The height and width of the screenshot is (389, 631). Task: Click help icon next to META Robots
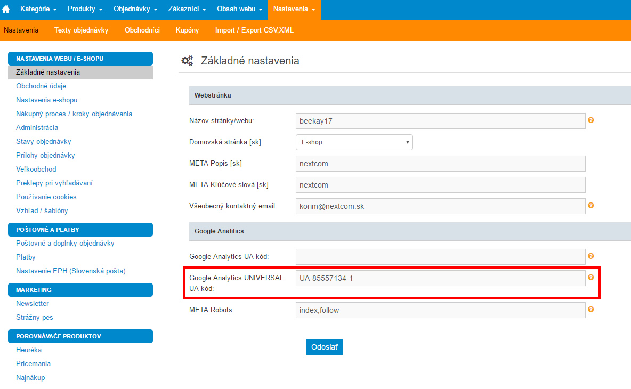pos(590,309)
